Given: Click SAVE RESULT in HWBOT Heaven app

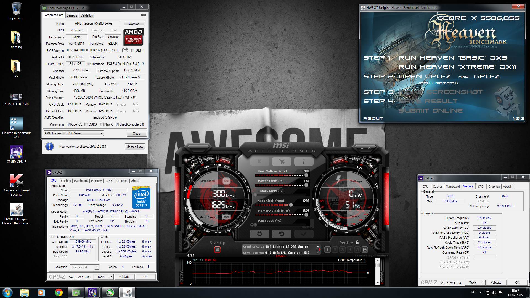Looking at the screenshot, I should pyautogui.click(x=428, y=101).
